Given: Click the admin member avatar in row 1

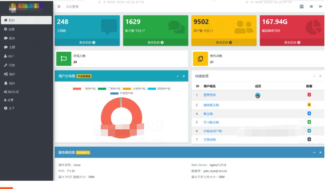Looking at the screenshot, I should (257, 96).
